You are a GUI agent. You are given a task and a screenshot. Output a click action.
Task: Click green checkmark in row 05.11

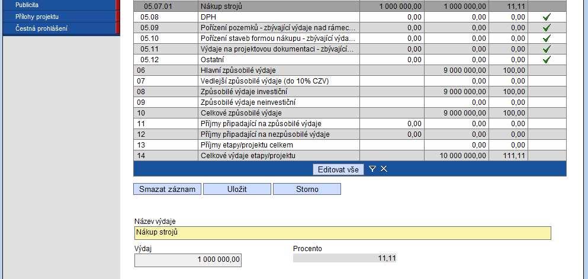(x=547, y=49)
